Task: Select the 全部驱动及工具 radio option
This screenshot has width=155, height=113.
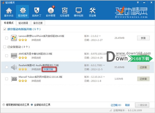Action: coord(32,105)
